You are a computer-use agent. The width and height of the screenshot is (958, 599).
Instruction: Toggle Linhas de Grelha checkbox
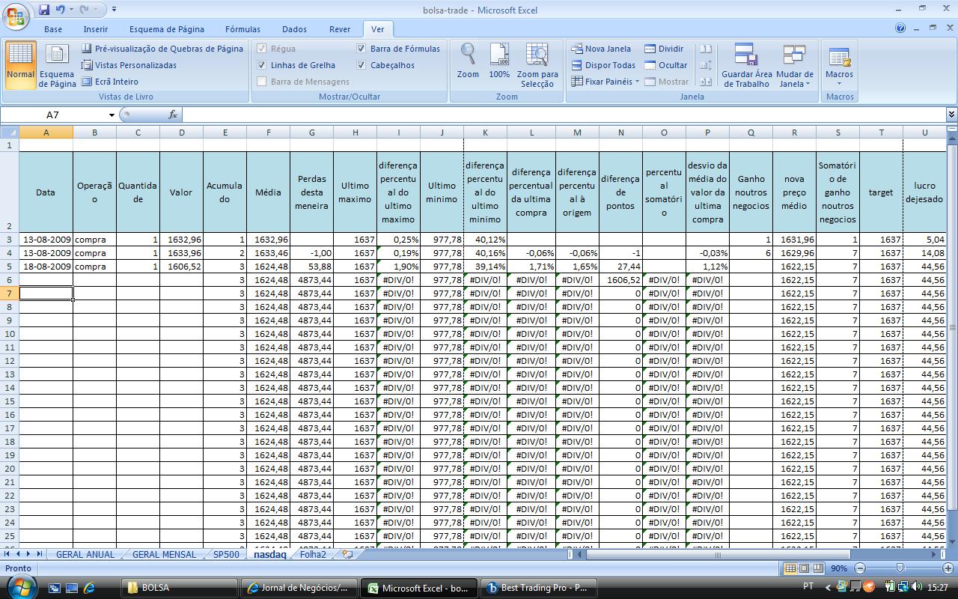point(261,65)
